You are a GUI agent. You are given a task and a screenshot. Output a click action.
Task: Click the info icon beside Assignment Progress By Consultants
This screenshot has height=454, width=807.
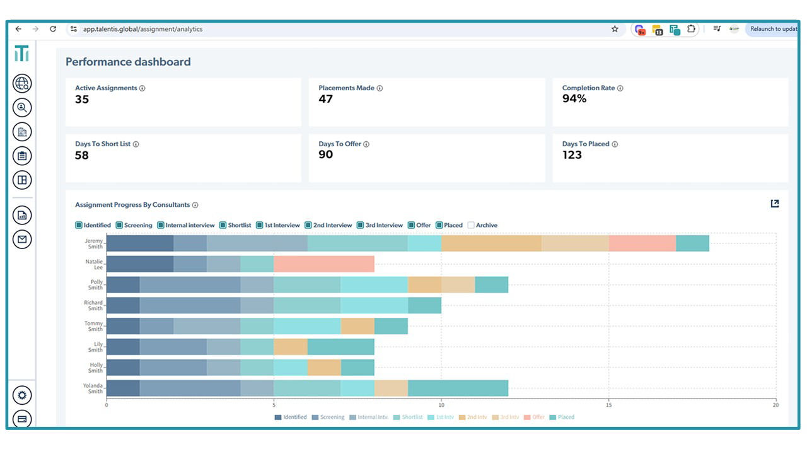(x=195, y=205)
